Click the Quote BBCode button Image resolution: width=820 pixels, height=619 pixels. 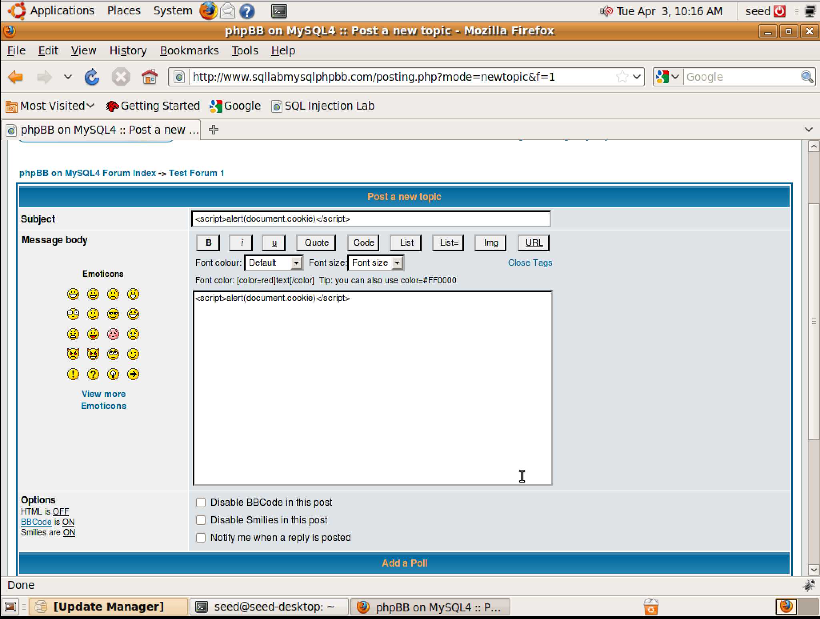[x=316, y=242]
